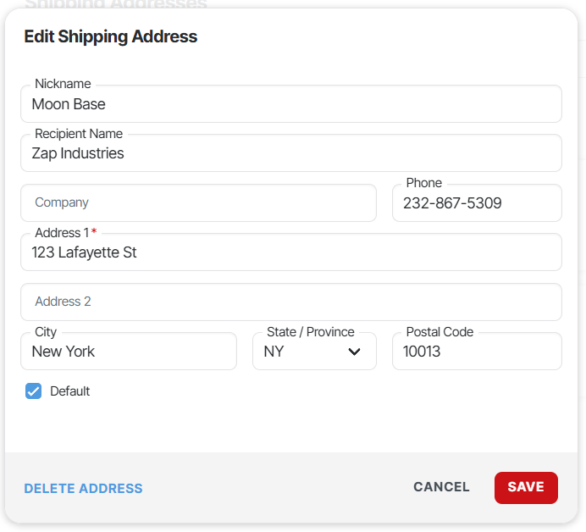
Task: Click the red asterisk beside Address 1
Action: (94, 232)
